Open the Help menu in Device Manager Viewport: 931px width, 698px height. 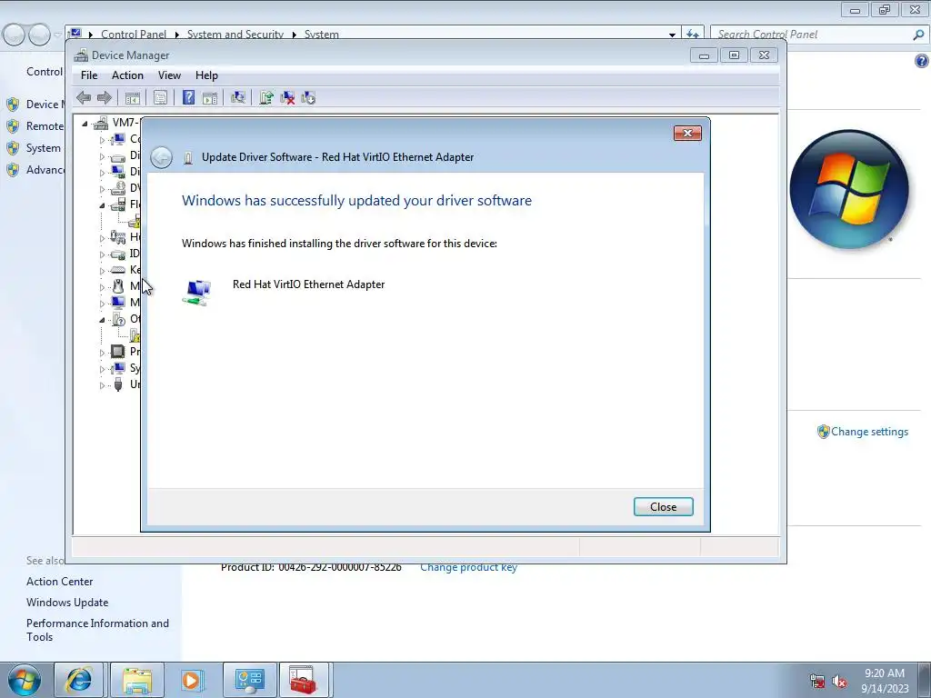[x=206, y=75]
